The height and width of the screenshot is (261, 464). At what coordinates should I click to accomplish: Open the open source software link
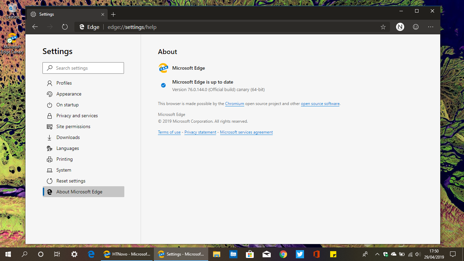coord(320,104)
